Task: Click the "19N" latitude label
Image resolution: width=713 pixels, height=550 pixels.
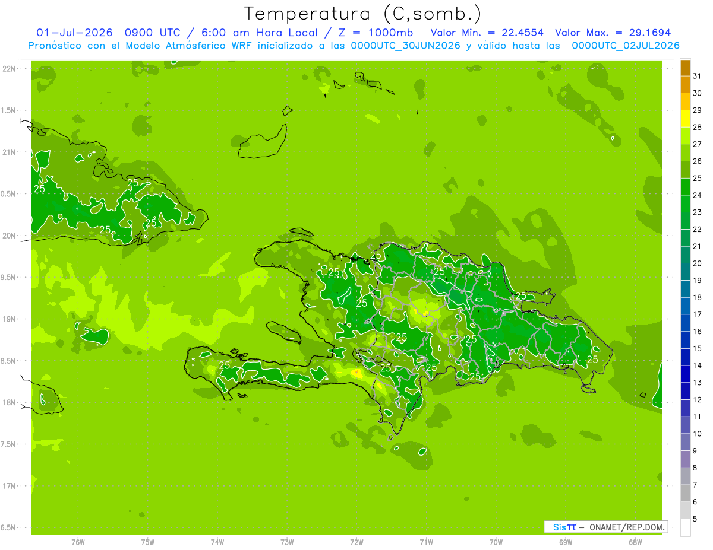Action: coord(10,319)
